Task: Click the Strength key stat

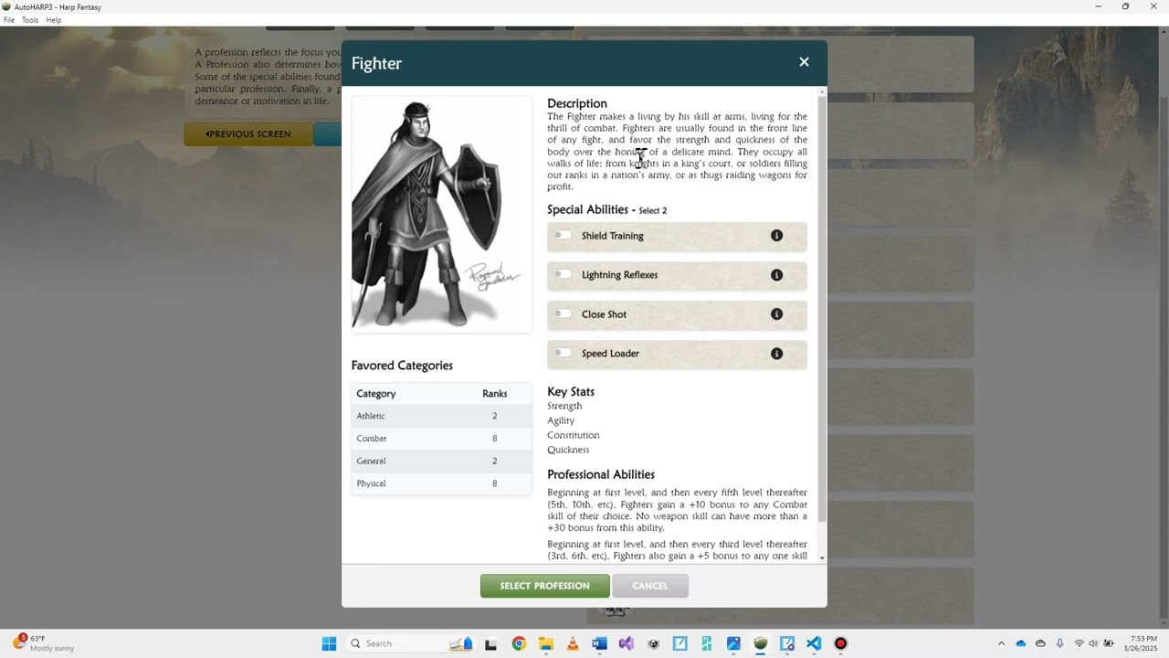Action: [x=564, y=406]
